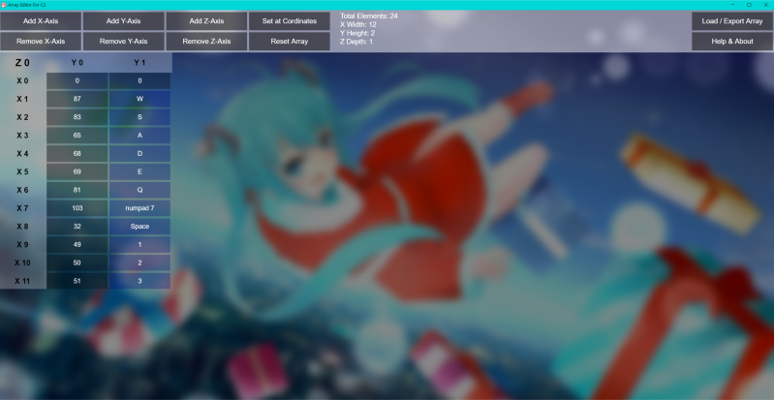This screenshot has height=400, width=774.
Task: Click the X 0 row label
Action: pos(22,81)
